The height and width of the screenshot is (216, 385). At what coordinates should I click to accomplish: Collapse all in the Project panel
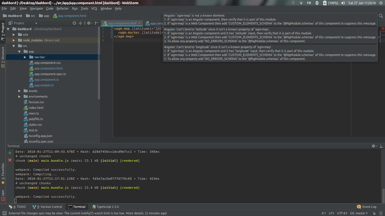click(81, 23)
